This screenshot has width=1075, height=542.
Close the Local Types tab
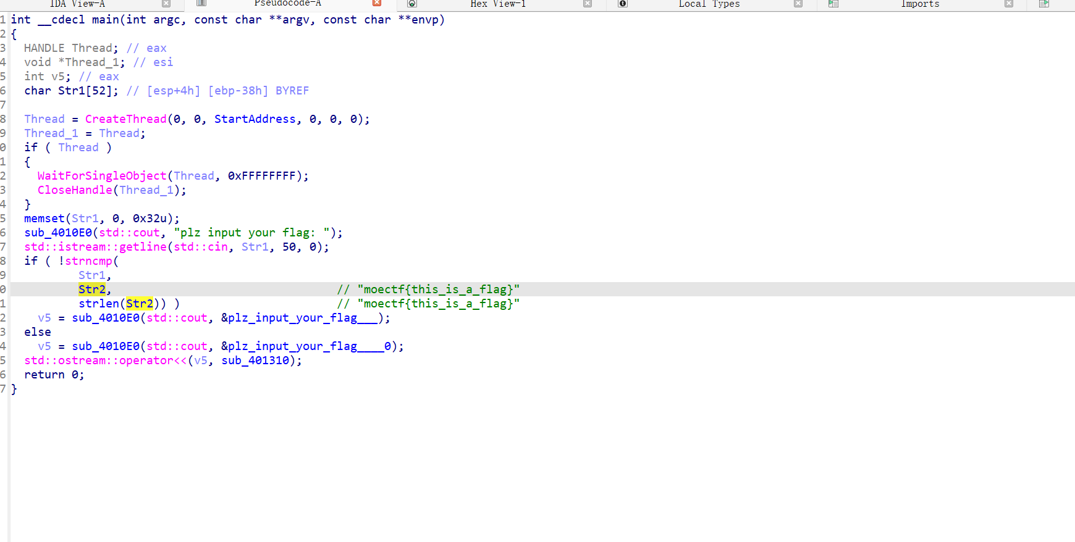798,4
